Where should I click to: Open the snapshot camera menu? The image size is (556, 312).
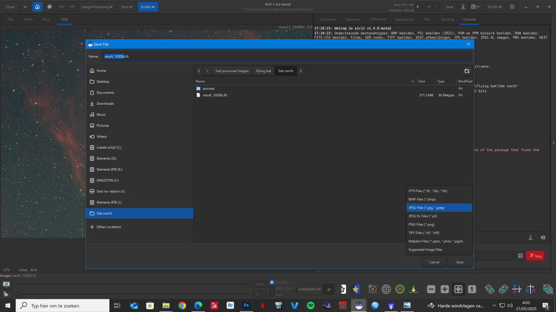477,7
